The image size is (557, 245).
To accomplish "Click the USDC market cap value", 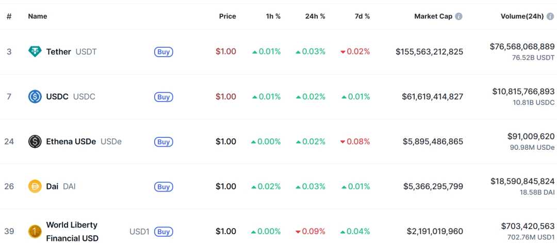I will point(432,96).
